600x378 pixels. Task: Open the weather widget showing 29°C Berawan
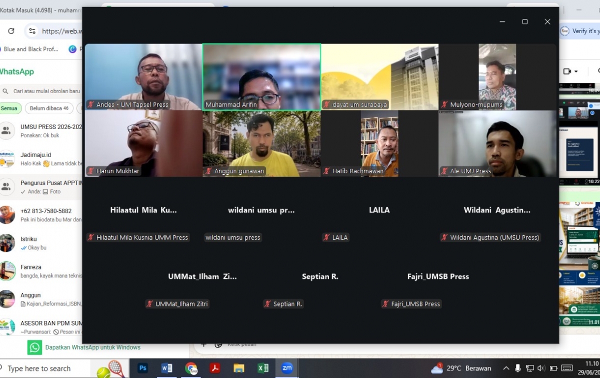point(461,368)
